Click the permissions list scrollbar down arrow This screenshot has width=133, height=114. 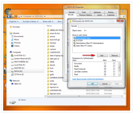click(119, 75)
